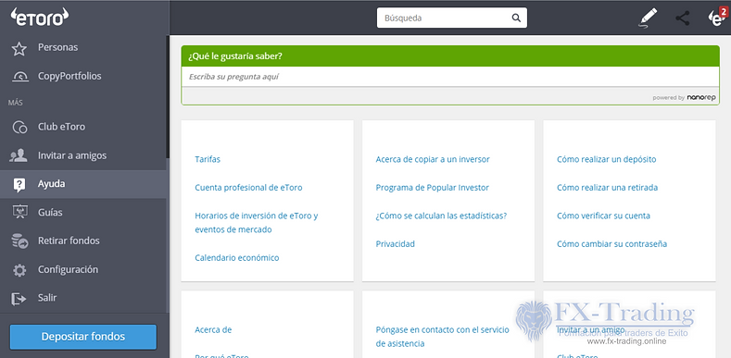The image size is (731, 358).
Task: Click the star icon next to Personas
Action: click(x=19, y=48)
